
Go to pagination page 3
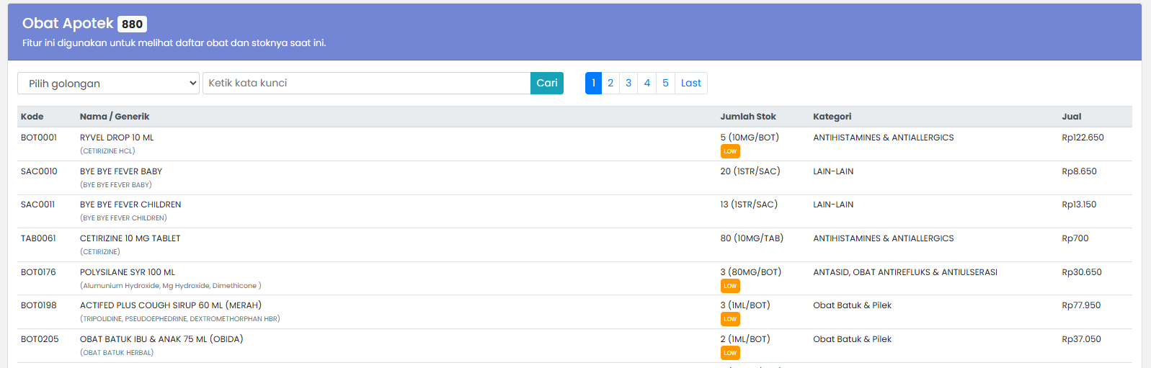click(628, 84)
